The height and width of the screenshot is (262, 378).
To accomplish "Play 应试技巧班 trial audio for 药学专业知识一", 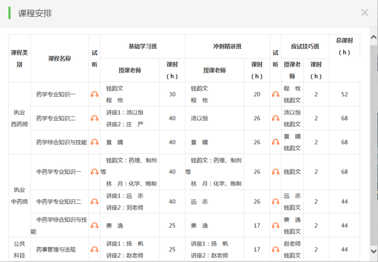I will tap(276, 94).
